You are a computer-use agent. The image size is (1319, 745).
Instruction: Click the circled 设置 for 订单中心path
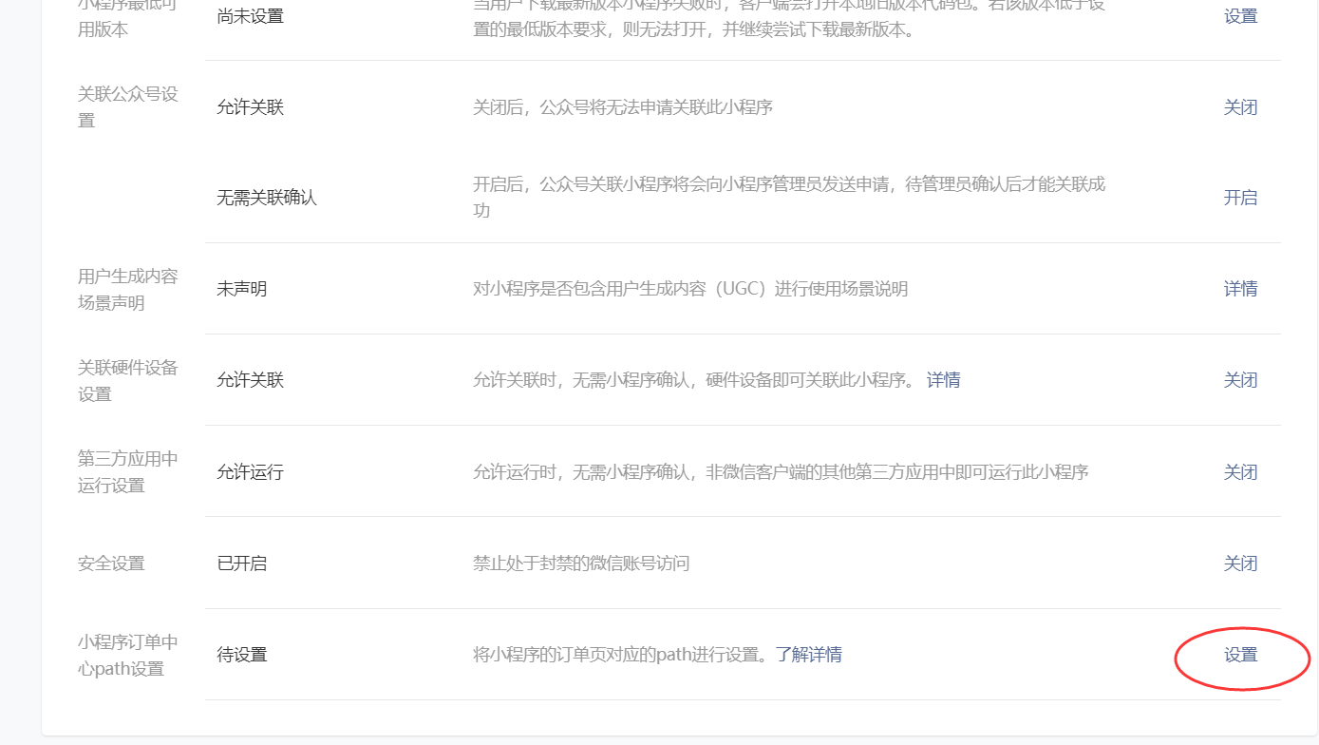coord(1240,655)
